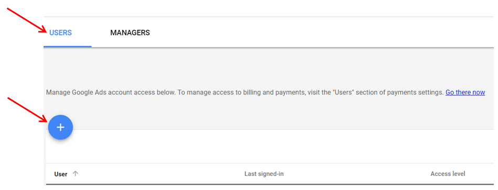Click the blue plus add-user button
The image size is (498, 190).
click(60, 127)
